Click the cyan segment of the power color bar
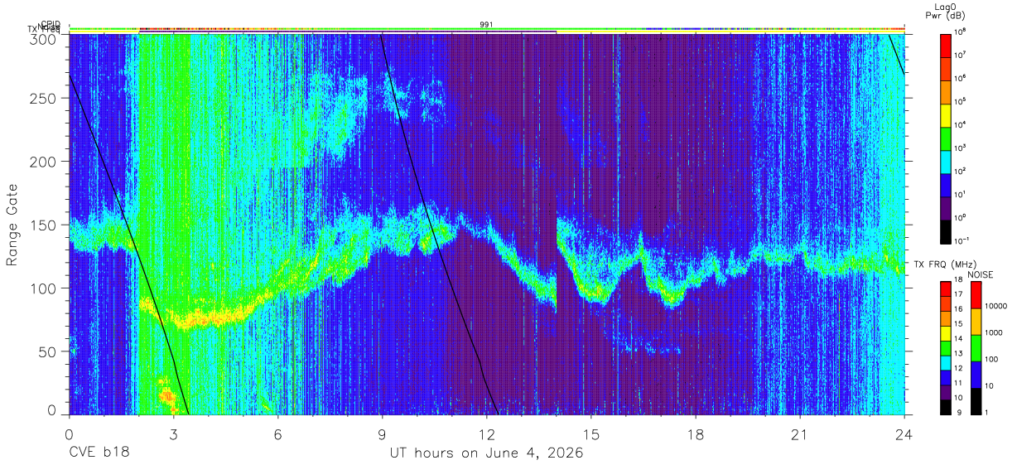Screen dimensions: 1017x470 (947, 160)
